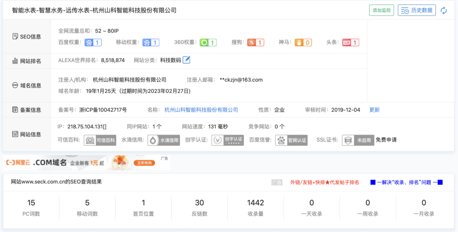Viewport: 458px width, 232px height.
Task: Click the 同IP网站 value 1 个
Action: 157,127
